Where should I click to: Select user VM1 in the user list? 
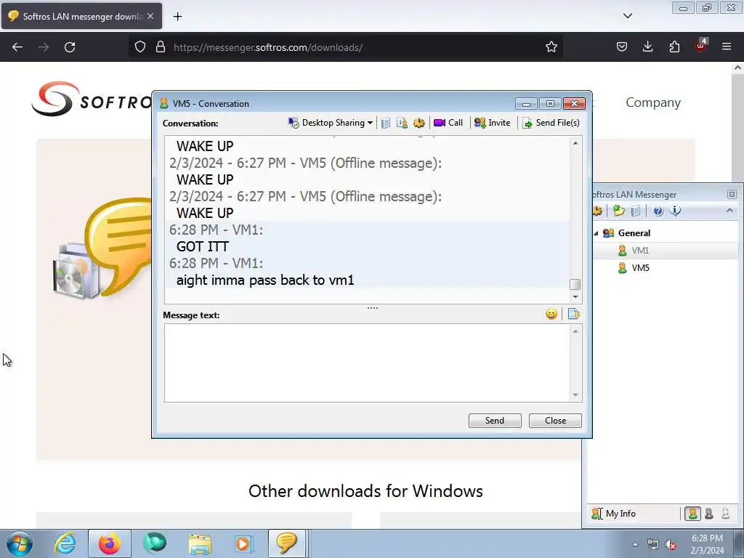click(640, 251)
